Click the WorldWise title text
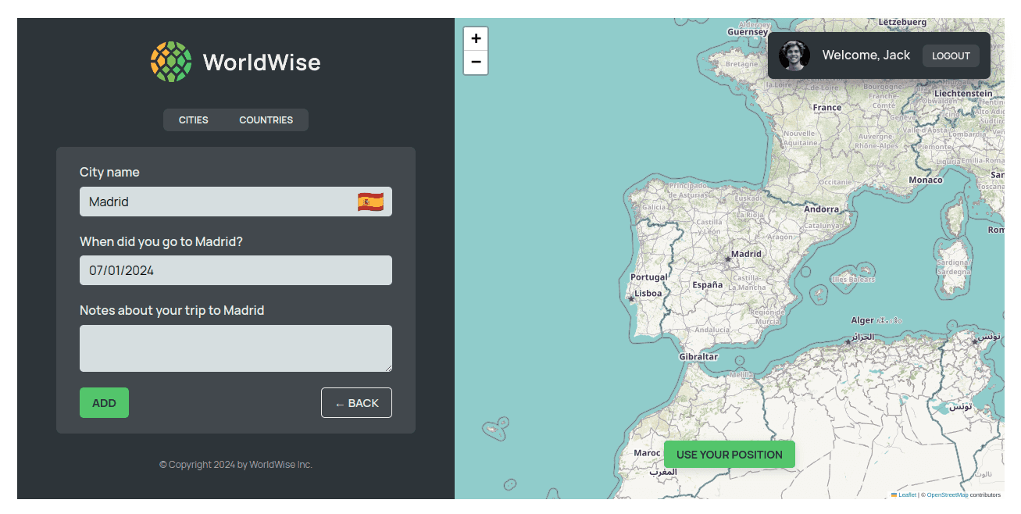Screen dimensions: 1021x514 click(262, 62)
